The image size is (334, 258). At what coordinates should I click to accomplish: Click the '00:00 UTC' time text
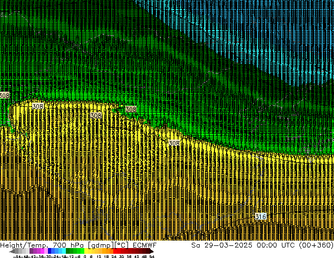tap(276, 245)
